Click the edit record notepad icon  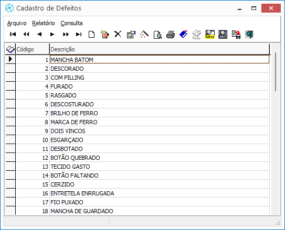(x=104, y=35)
